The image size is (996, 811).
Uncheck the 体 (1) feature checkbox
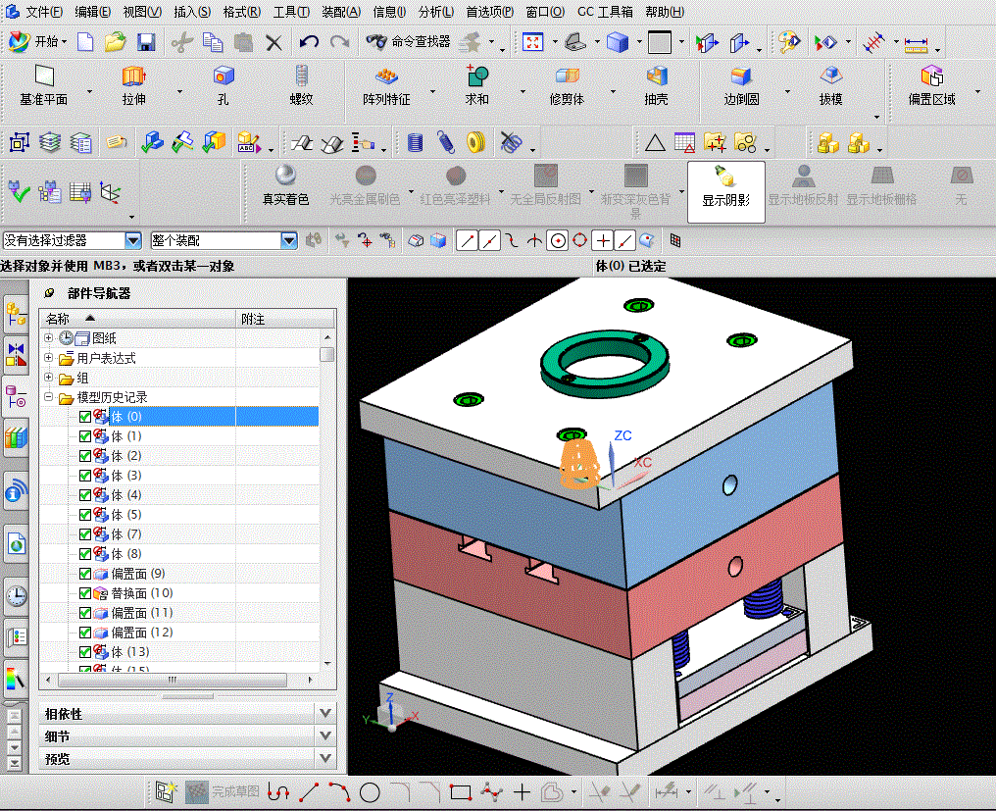click(85, 436)
